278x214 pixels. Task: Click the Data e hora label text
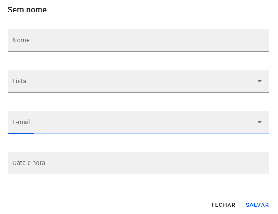click(29, 163)
